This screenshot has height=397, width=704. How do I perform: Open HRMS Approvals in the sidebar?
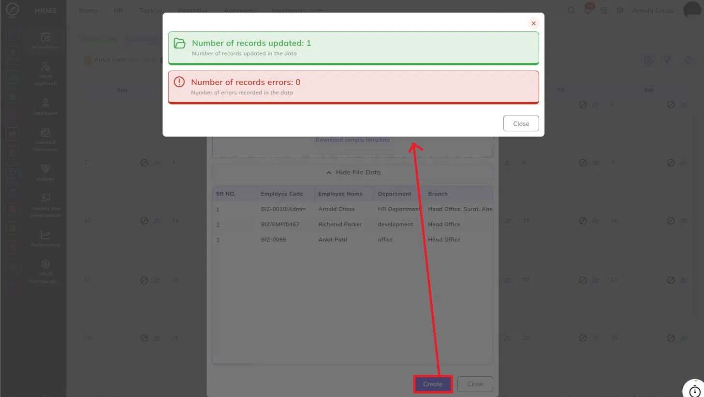click(45, 74)
